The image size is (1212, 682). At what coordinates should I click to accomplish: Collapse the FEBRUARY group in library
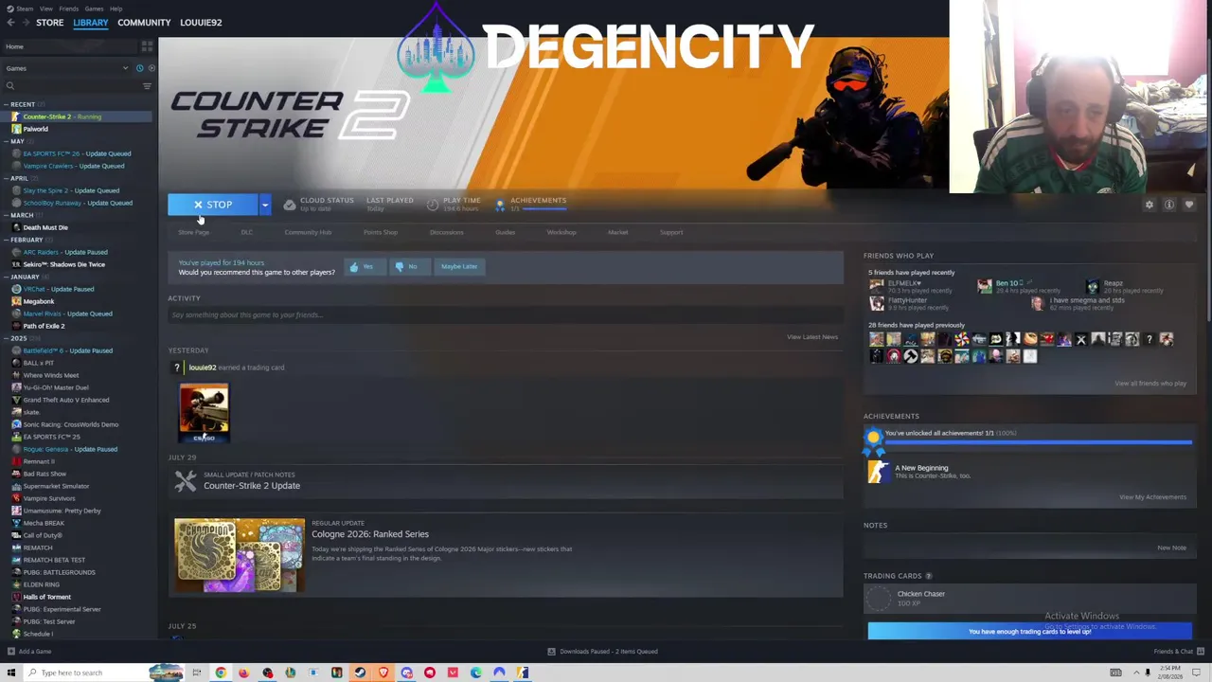[7, 240]
